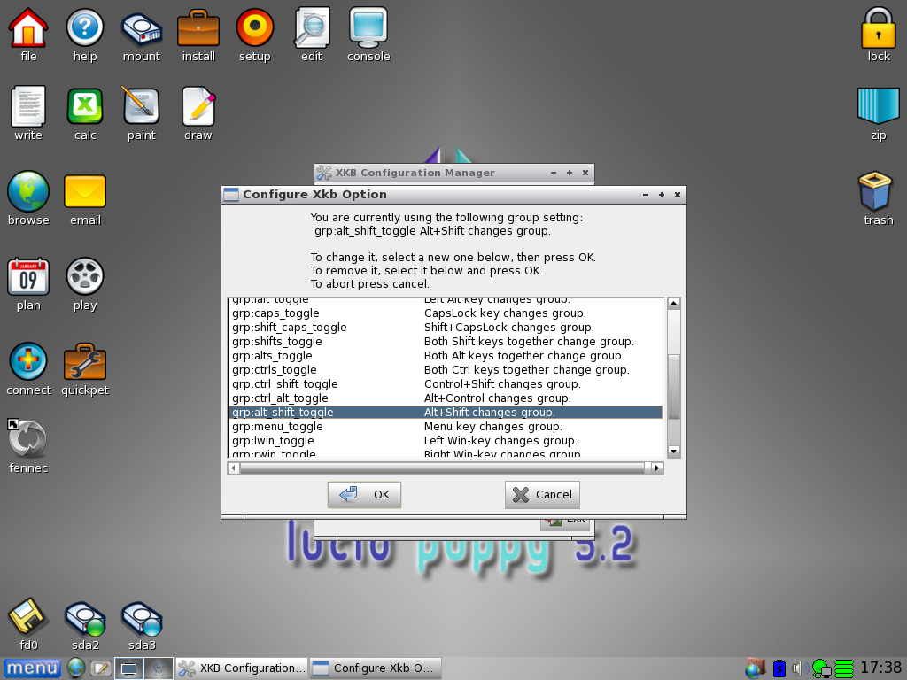Screen dimensions: 907x680
Task: Select grp:ctrl_shift_toggle option
Action: pos(446,384)
